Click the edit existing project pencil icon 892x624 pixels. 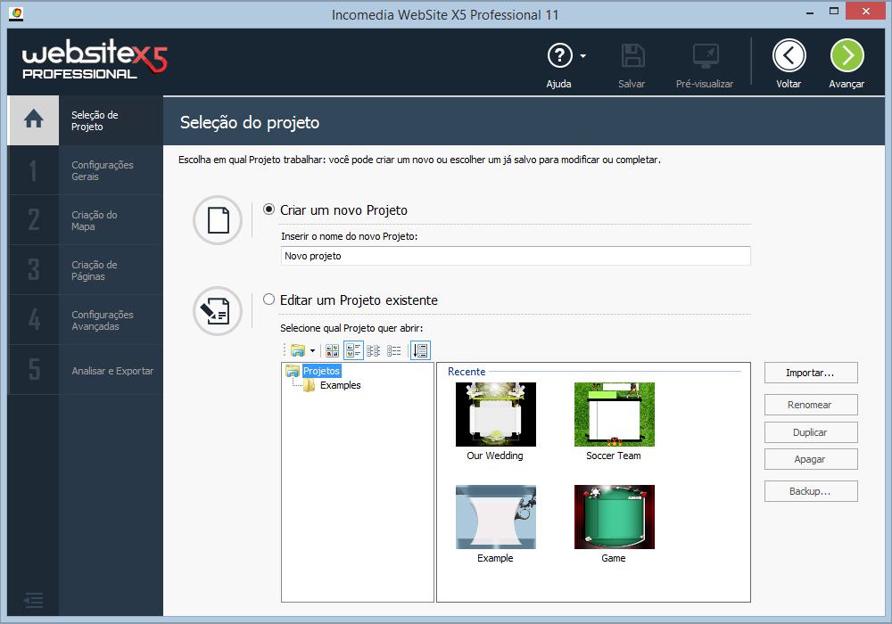click(x=218, y=311)
